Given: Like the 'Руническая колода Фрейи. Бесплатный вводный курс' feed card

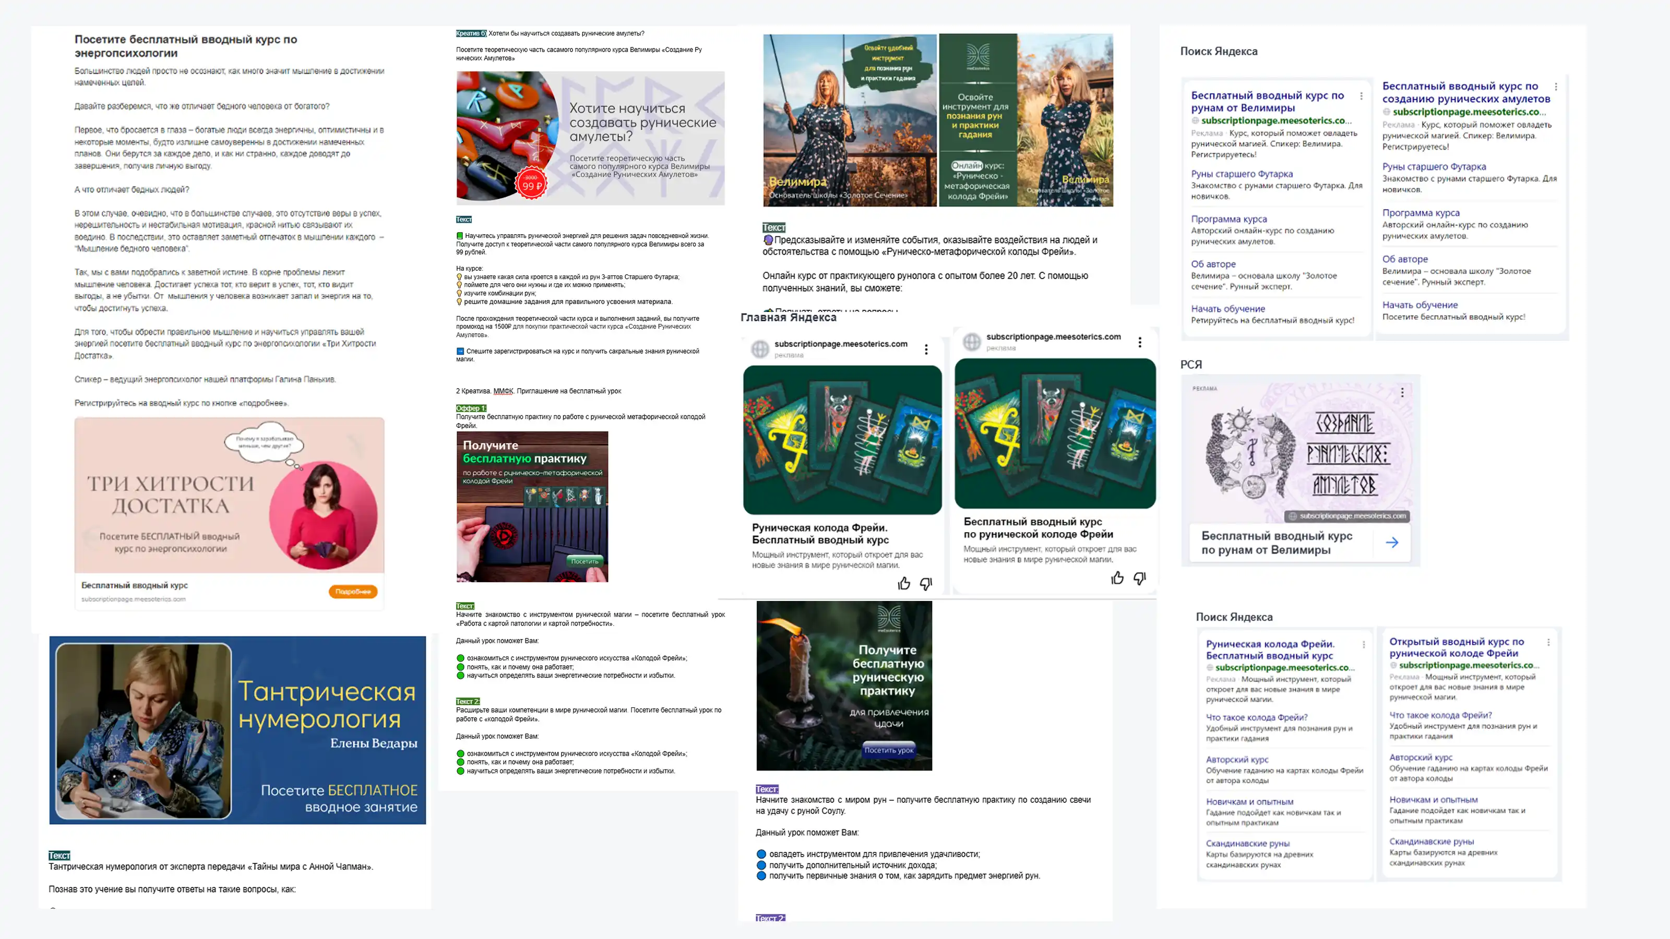Looking at the screenshot, I should tap(904, 584).
